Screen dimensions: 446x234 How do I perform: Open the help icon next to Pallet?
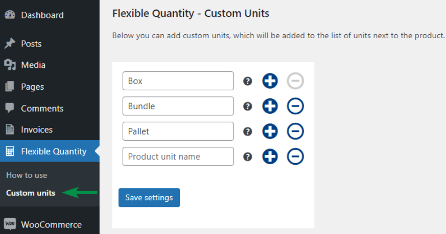pyautogui.click(x=247, y=132)
